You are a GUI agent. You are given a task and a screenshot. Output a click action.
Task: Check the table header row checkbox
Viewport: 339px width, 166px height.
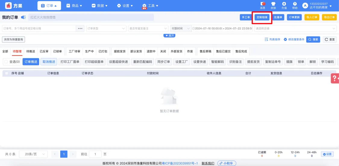click(7, 73)
